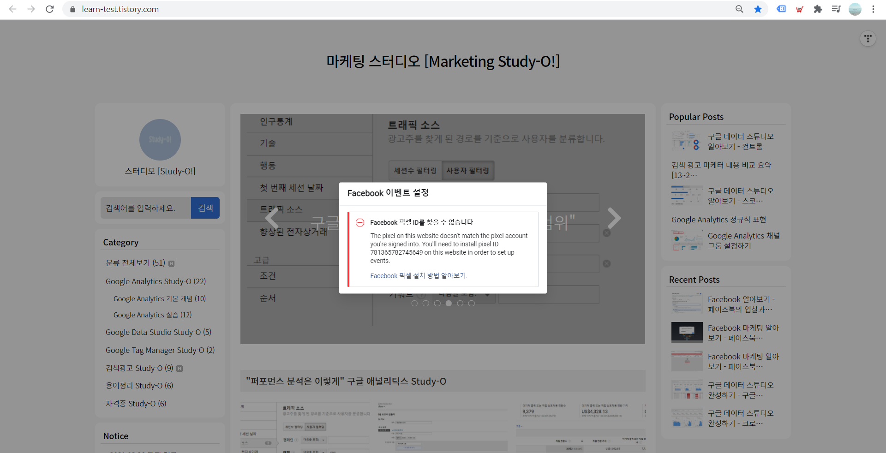Click the browser forward arrow
Screen dimensions: 886x453
pyautogui.click(x=31, y=9)
